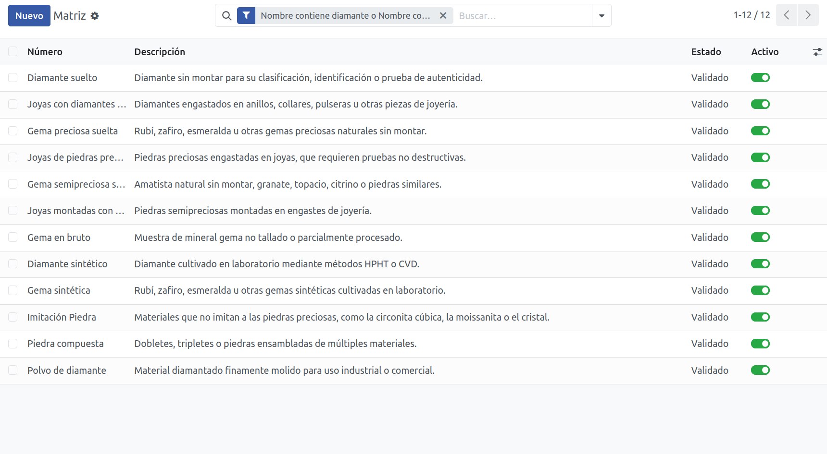
Task: Toggle Activo for Imitación Piedra
Action: coord(760,317)
